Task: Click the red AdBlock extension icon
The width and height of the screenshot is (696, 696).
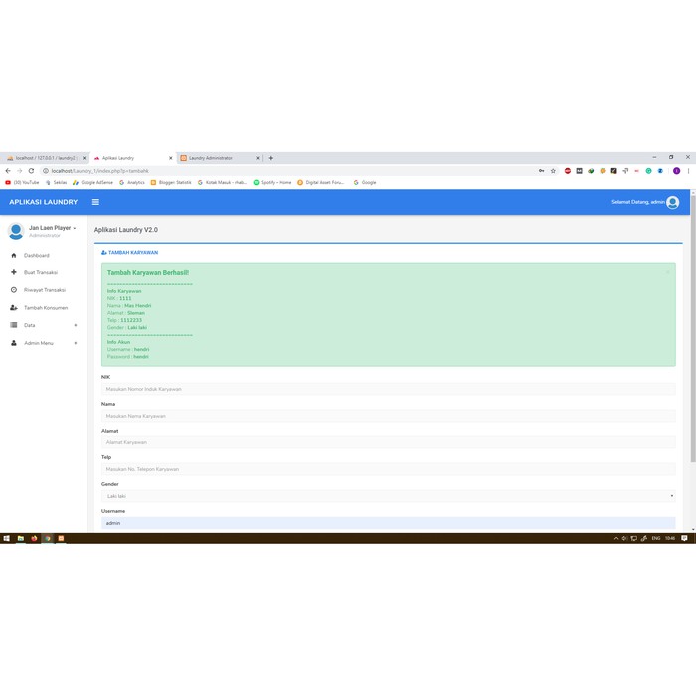Action: (x=568, y=171)
